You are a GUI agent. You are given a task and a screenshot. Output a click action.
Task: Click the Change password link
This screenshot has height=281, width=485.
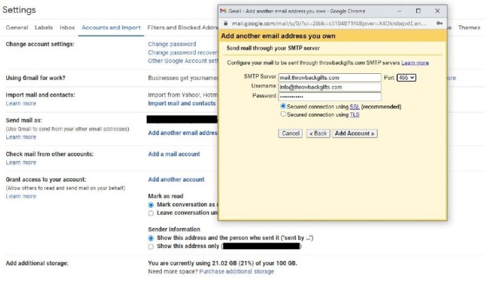(172, 44)
